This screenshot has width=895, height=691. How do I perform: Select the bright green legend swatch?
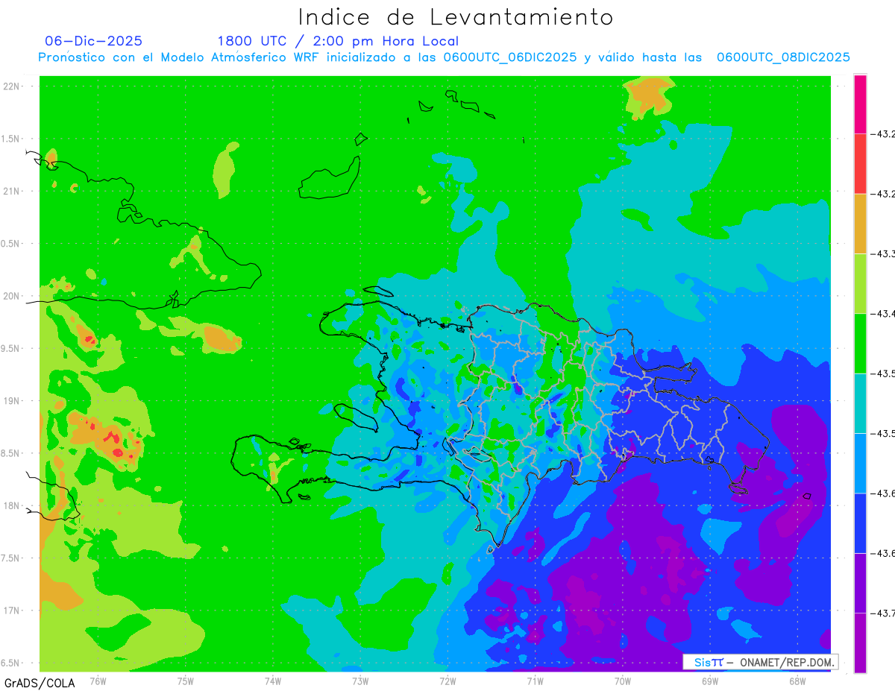click(860, 344)
